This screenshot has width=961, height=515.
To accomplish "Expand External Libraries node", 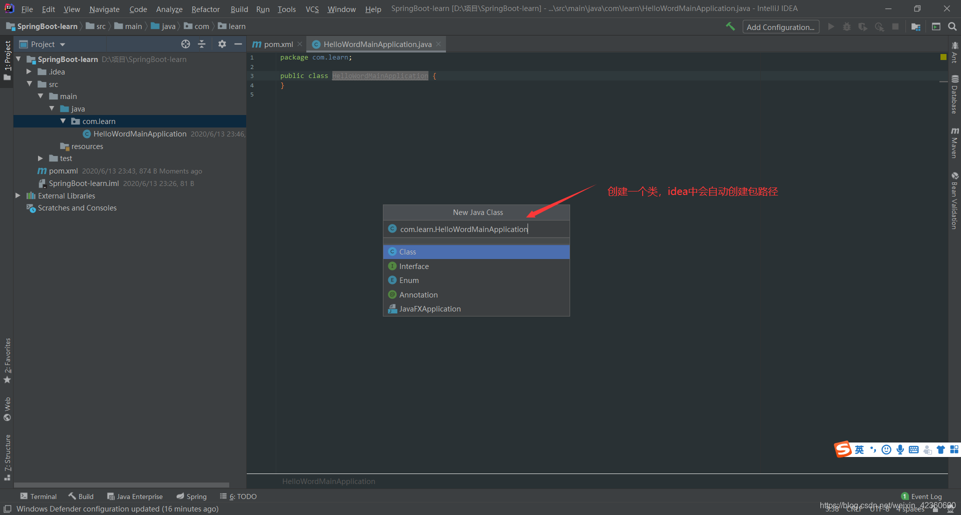I will pos(19,195).
